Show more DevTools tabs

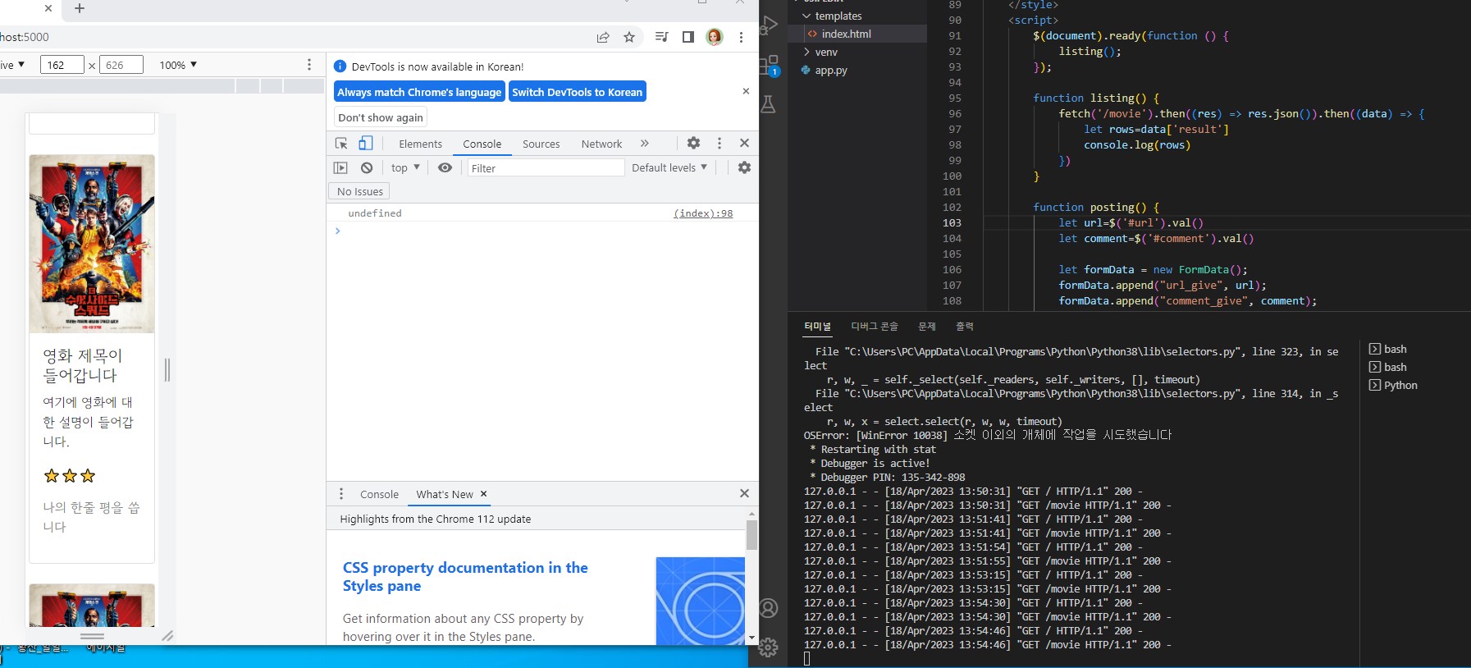click(x=645, y=144)
